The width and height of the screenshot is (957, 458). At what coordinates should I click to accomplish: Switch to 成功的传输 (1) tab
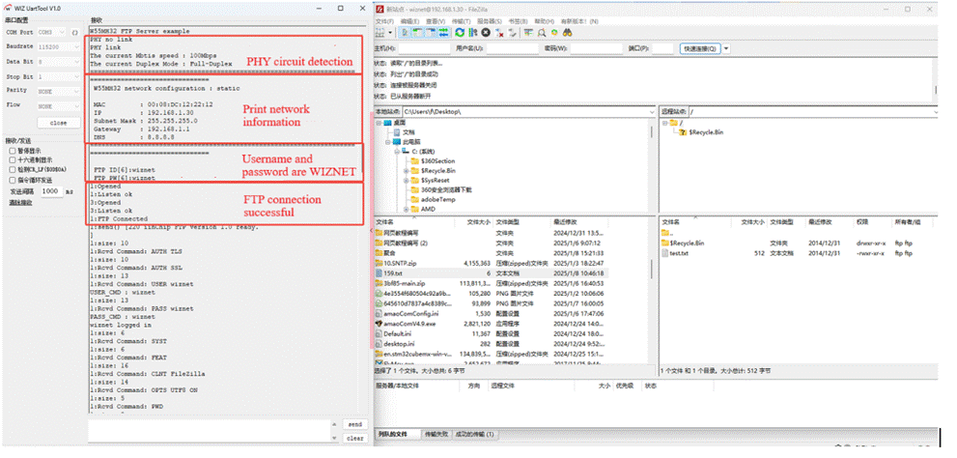tap(474, 434)
